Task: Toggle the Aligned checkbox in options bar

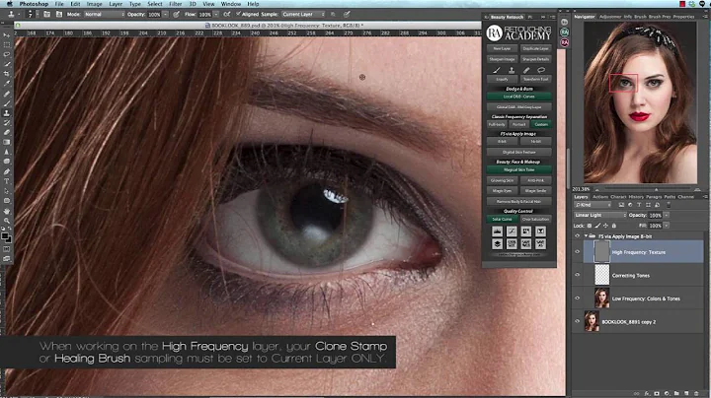Action: tap(239, 14)
